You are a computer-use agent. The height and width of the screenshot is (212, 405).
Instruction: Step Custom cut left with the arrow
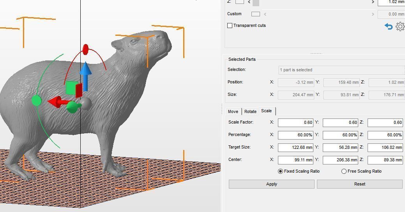click(265, 14)
